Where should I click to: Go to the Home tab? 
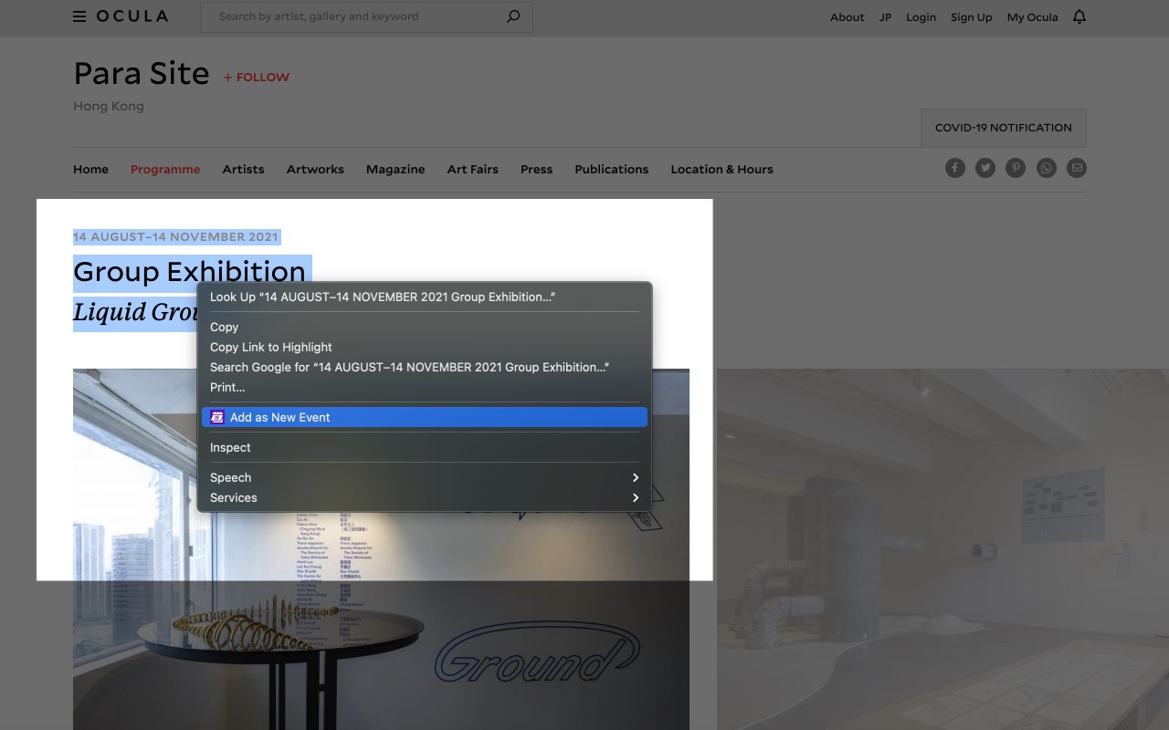[90, 169]
